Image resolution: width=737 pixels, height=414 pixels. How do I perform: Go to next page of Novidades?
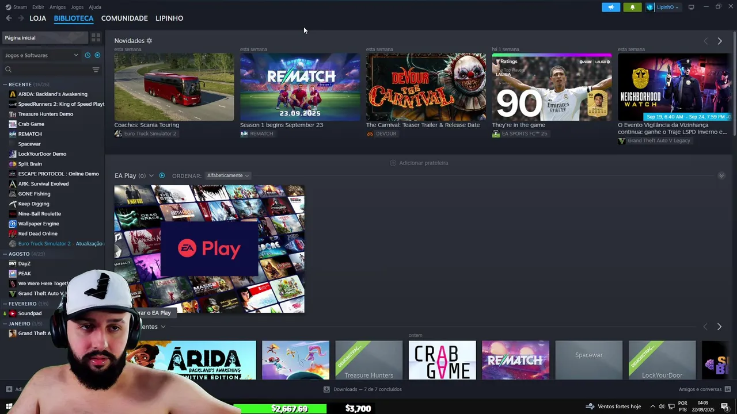(720, 41)
